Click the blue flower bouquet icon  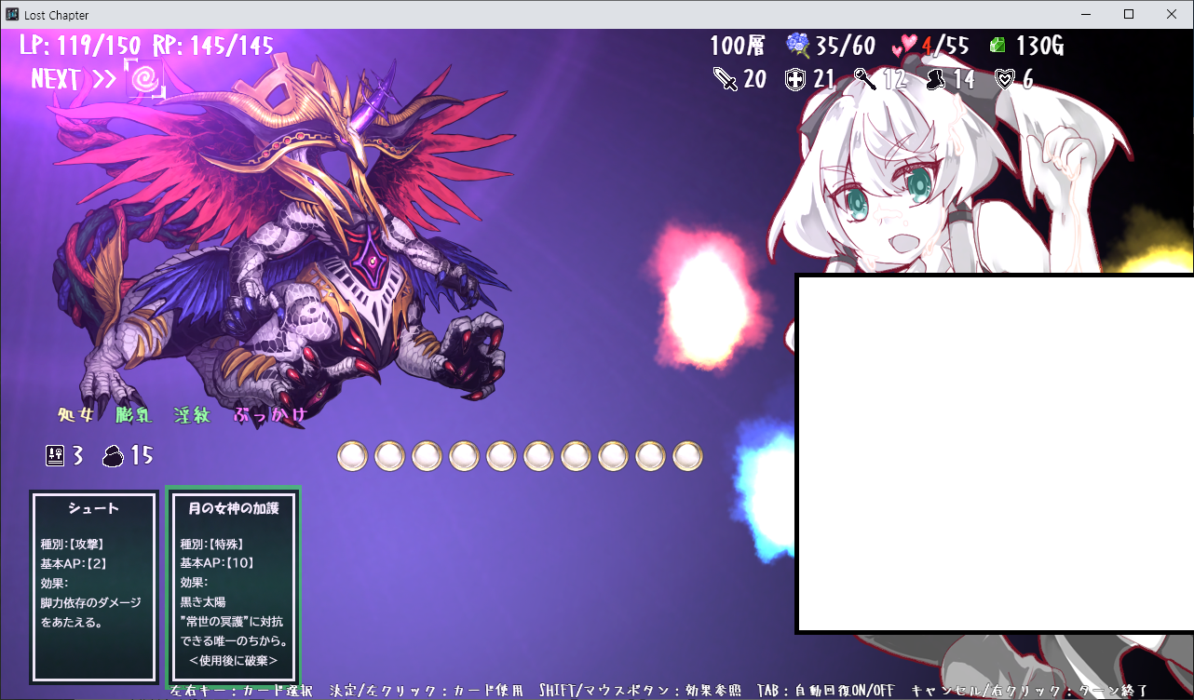pyautogui.click(x=798, y=45)
